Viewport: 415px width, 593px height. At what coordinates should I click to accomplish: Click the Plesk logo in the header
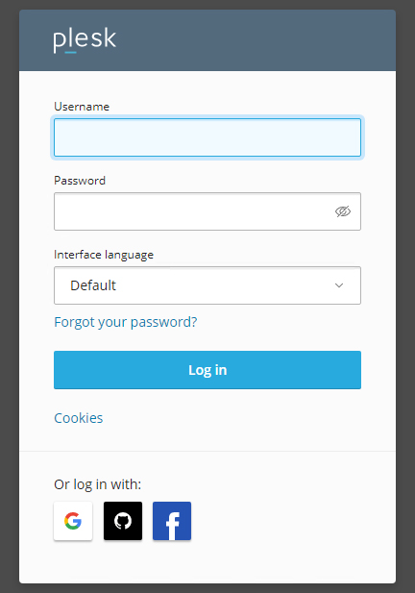point(85,39)
